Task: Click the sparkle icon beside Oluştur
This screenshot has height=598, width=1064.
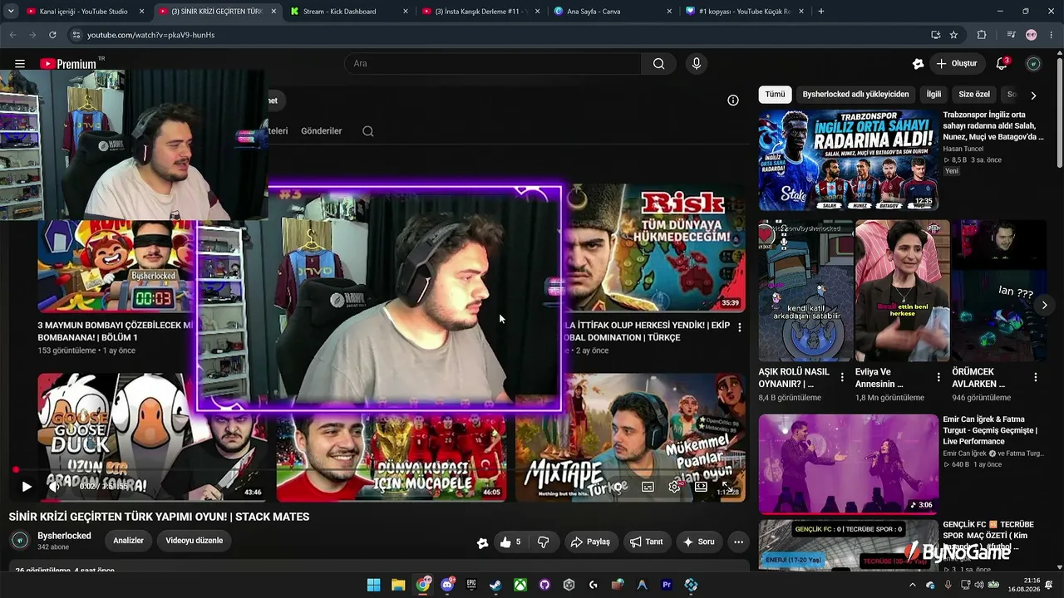Action: pos(918,64)
